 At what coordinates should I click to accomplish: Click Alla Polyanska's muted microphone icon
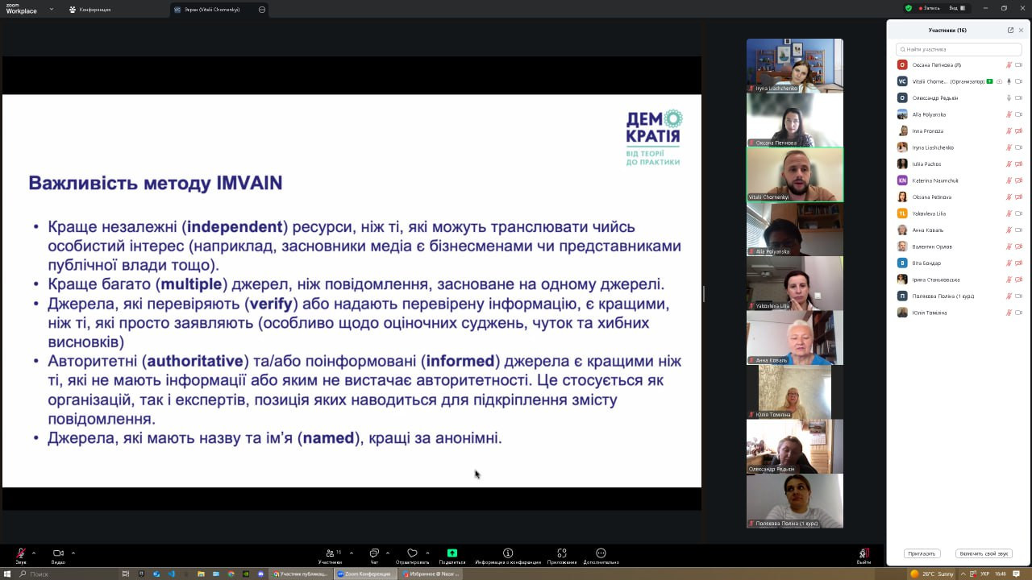(1009, 114)
